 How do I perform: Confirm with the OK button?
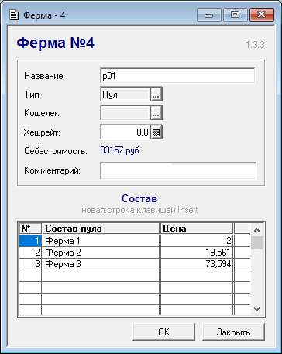pos(164,332)
